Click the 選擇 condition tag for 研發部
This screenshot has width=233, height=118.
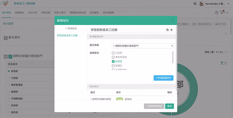(120, 99)
